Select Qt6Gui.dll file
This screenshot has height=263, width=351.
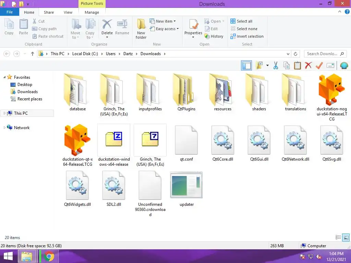click(259, 143)
